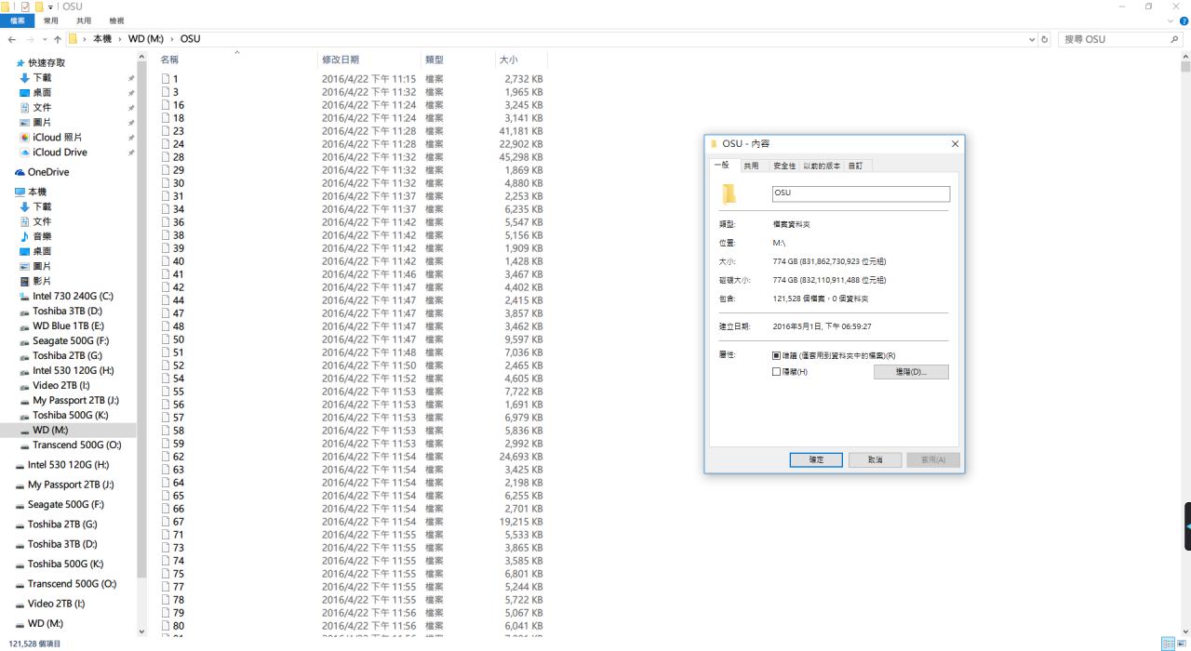Select the iCloud Drive quick access item

click(x=60, y=153)
